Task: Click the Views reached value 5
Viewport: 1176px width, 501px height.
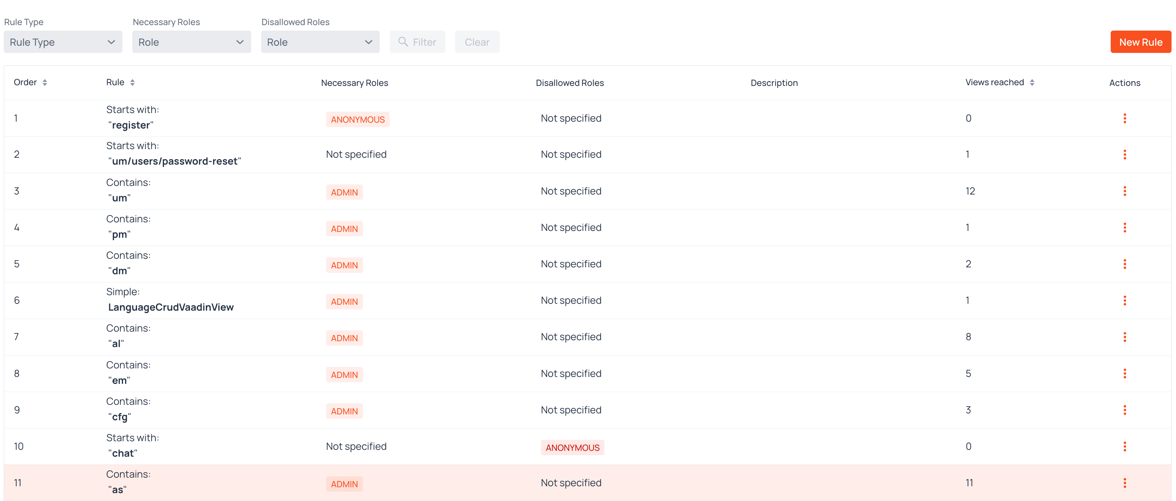Action: (x=968, y=374)
